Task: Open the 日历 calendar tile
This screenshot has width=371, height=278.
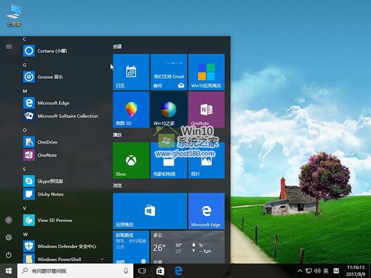Action: click(131, 72)
